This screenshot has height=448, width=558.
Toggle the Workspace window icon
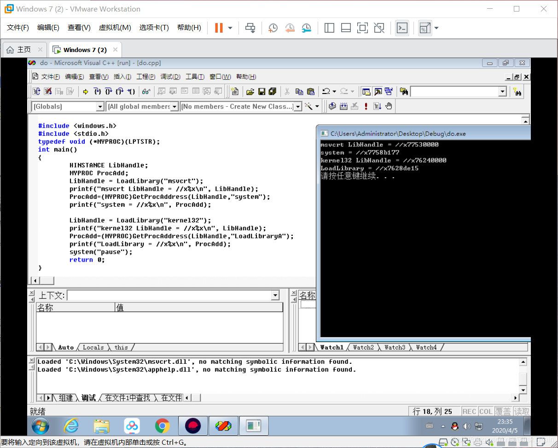pos(366,92)
